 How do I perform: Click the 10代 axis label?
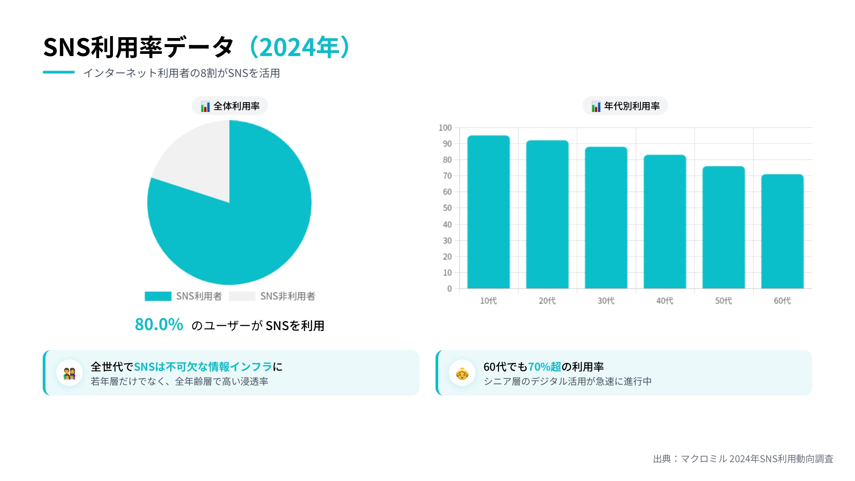click(x=489, y=301)
